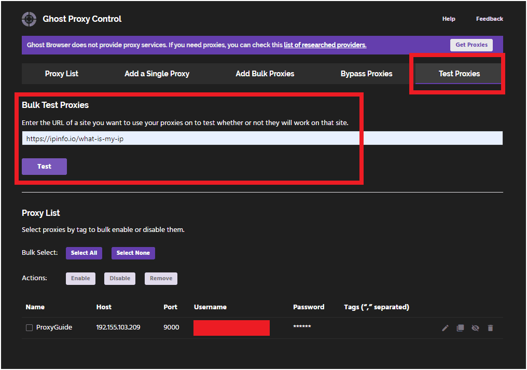The width and height of the screenshot is (527, 370).
Task: Edit the ProxyGuide proxy with pencil icon
Action: (445, 328)
